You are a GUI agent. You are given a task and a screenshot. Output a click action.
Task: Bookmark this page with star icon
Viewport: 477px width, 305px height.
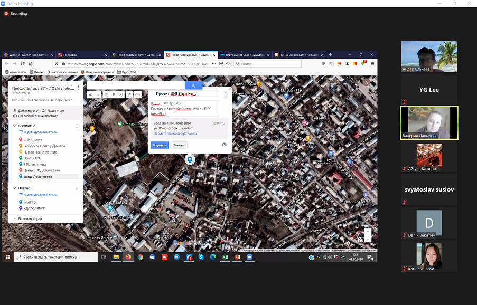[x=228, y=64]
